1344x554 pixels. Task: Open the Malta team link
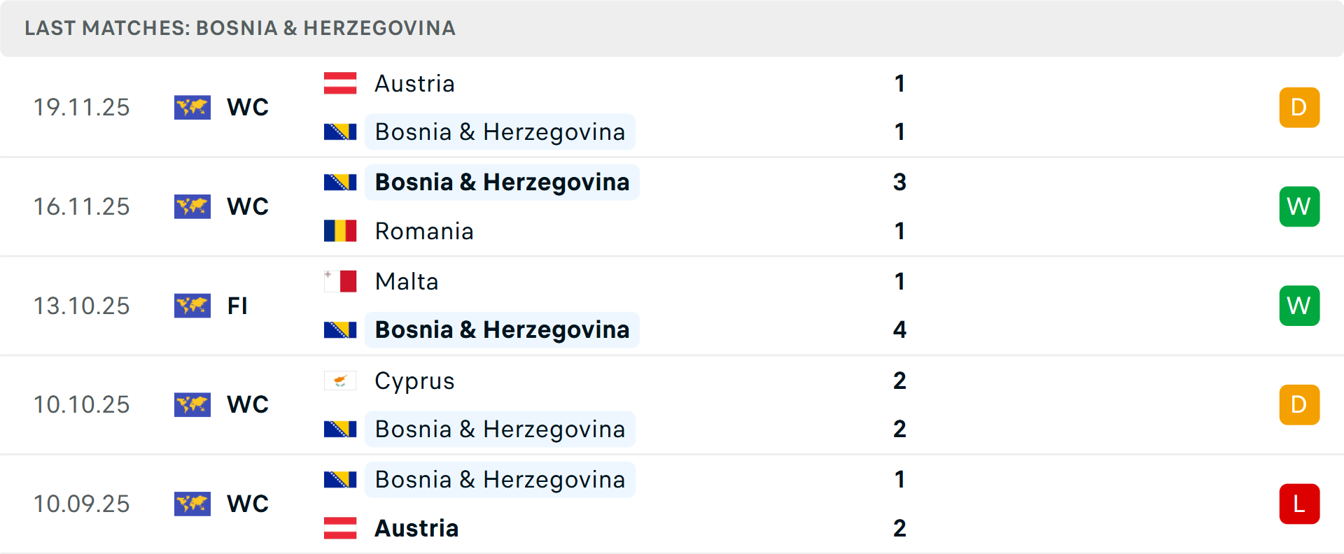tap(407, 281)
